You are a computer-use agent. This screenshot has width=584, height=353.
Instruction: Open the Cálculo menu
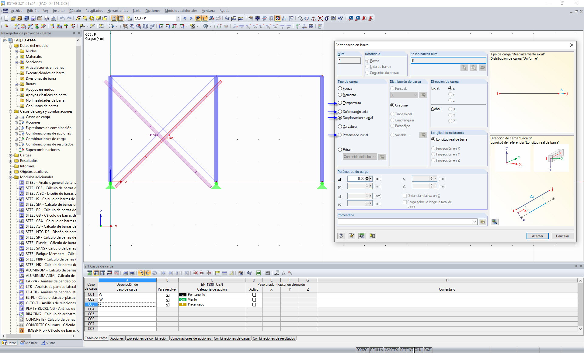(75, 11)
